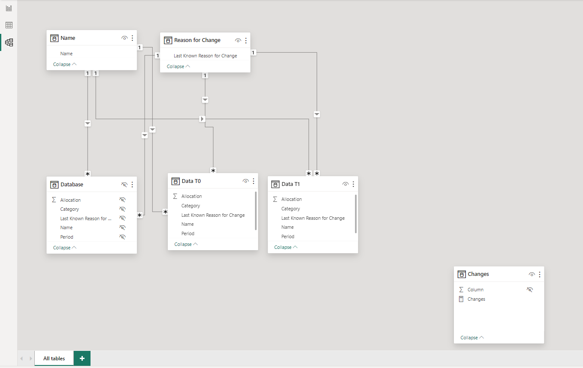
Task: Switch to Report view icon in sidebar
Action: tap(9, 8)
